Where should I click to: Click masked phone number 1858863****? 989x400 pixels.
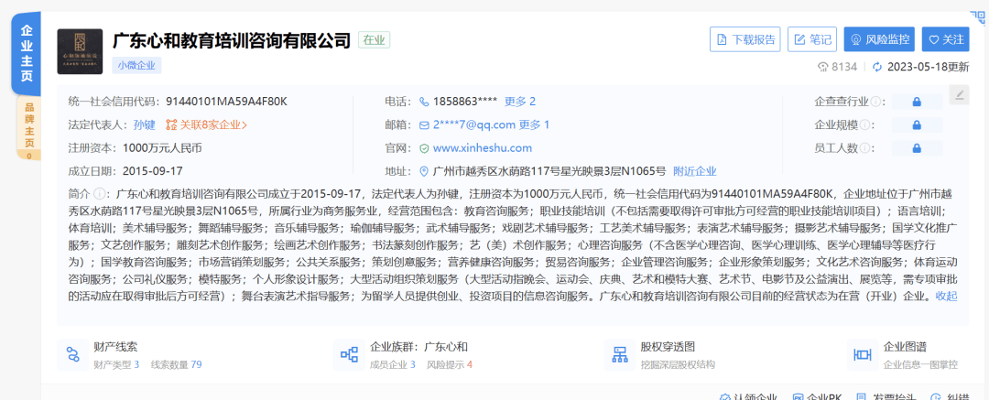tap(465, 102)
